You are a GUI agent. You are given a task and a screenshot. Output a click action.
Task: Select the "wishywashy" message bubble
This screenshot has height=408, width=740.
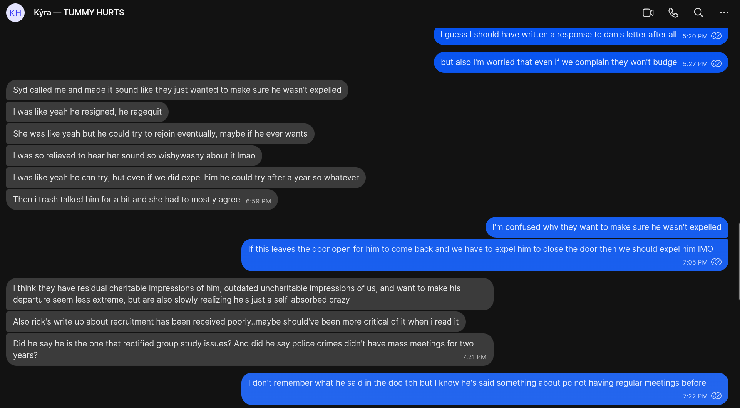click(134, 156)
